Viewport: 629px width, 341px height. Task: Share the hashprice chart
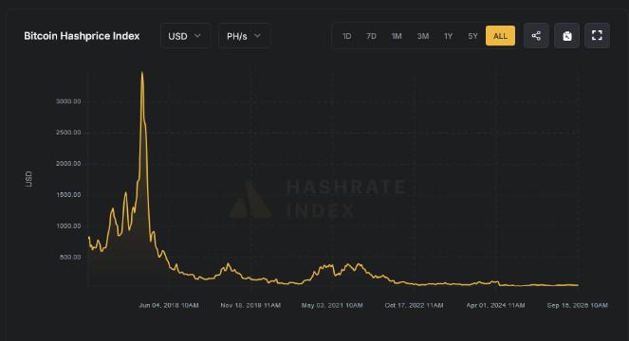point(536,36)
